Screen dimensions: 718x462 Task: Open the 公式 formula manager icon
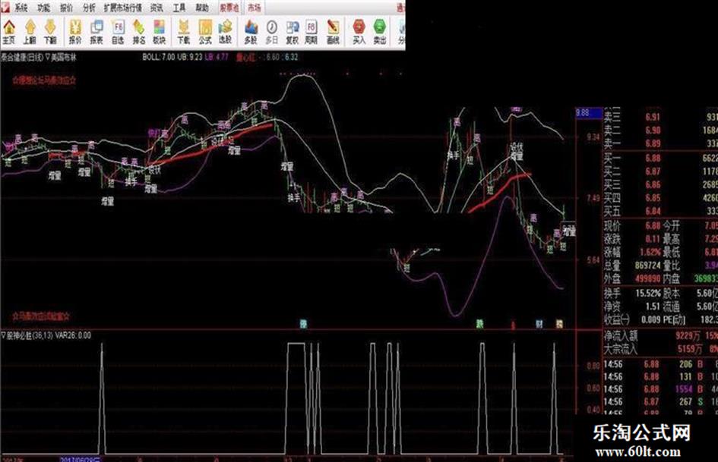pos(205,32)
